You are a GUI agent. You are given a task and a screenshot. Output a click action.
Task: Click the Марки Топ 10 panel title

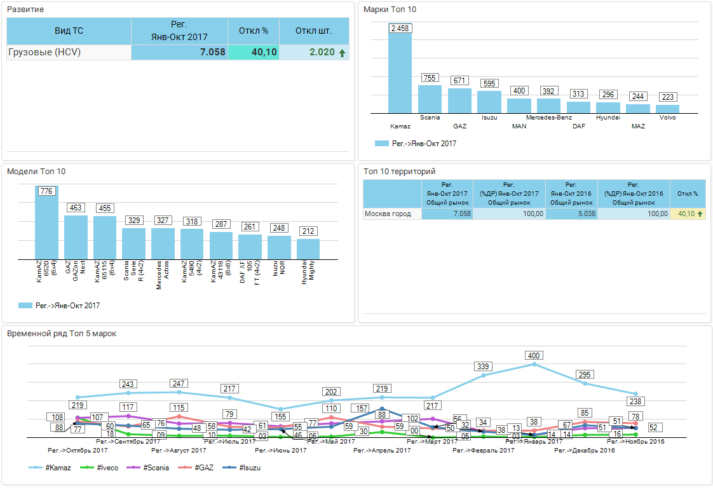click(x=390, y=10)
